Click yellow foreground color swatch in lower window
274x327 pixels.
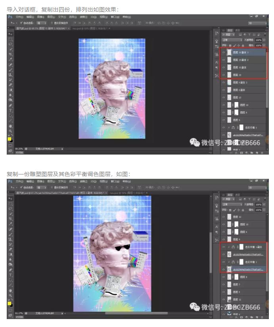[x=10, y=304]
